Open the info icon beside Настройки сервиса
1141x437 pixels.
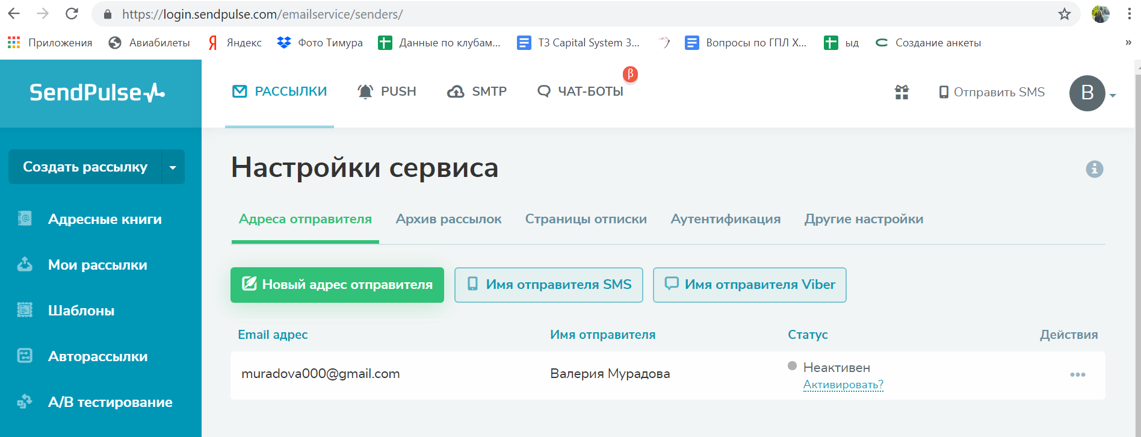coord(1094,169)
